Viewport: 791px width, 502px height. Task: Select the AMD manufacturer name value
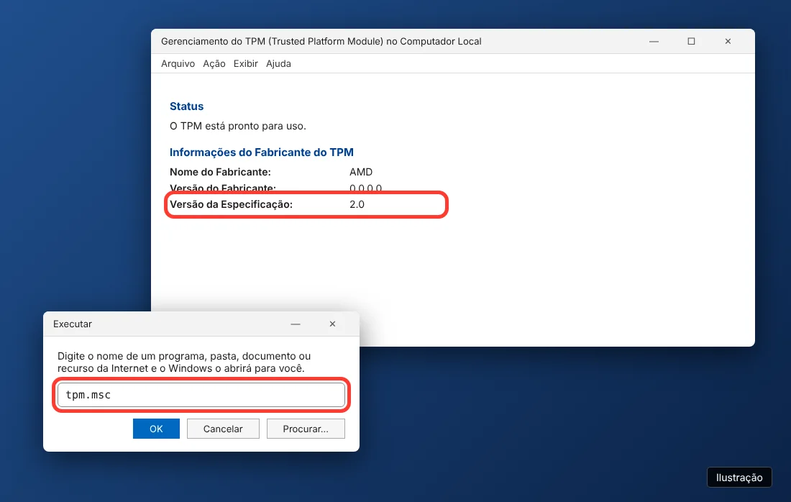(361, 172)
